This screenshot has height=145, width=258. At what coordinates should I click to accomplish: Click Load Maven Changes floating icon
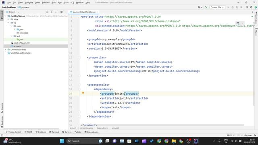coord(238,23)
